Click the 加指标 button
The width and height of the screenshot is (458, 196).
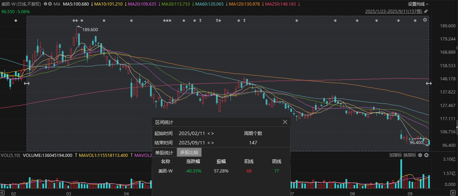coord(395,155)
